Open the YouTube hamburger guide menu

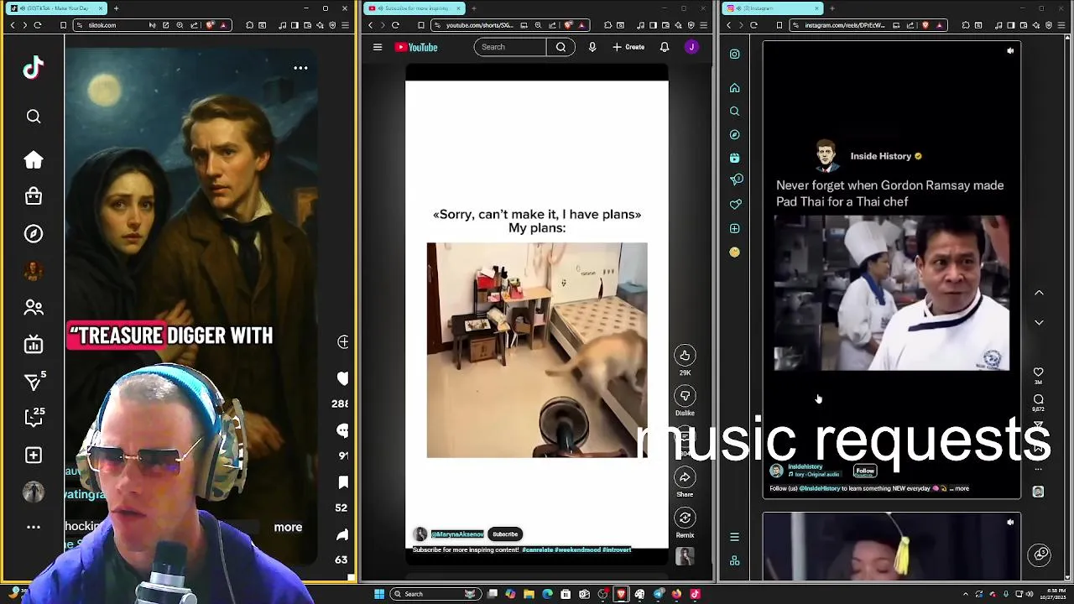[x=378, y=47]
